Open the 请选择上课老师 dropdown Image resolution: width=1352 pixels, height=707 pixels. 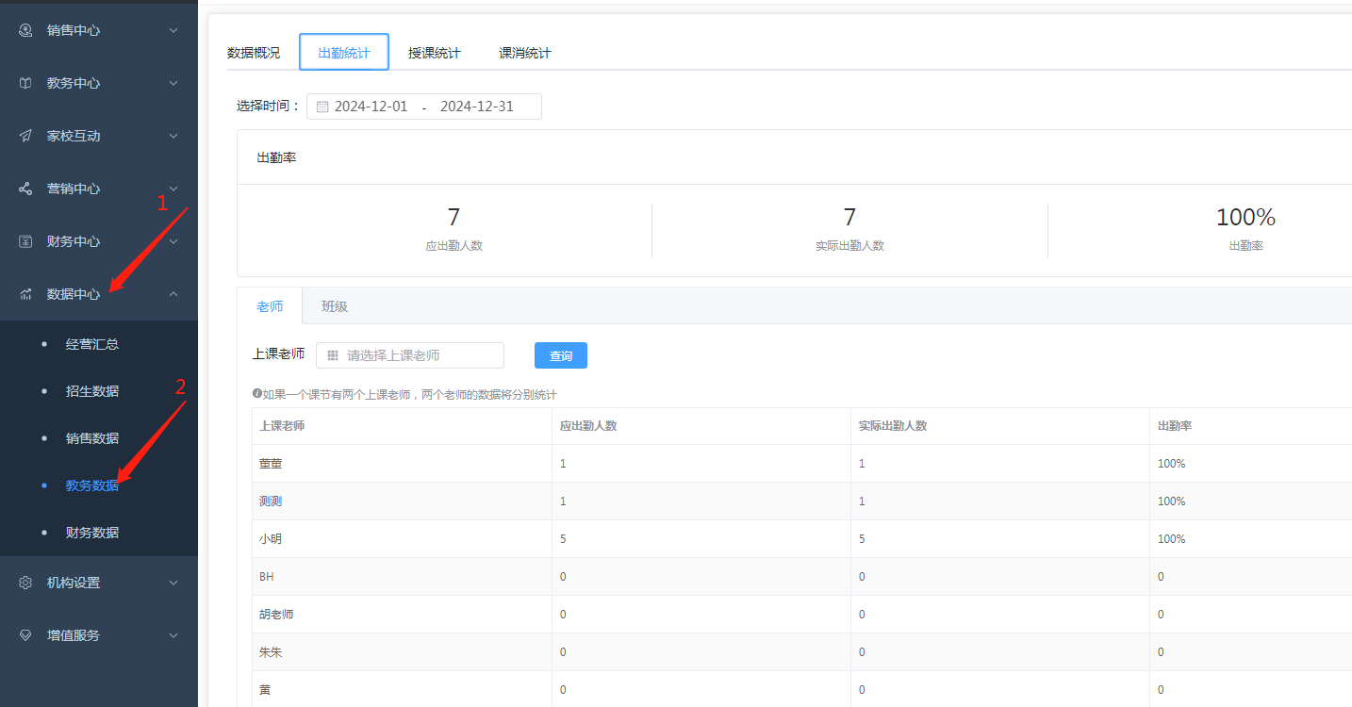click(410, 355)
